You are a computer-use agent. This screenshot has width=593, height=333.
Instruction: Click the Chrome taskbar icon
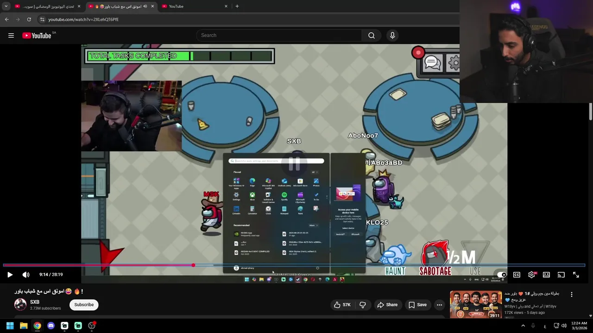[x=37, y=326]
